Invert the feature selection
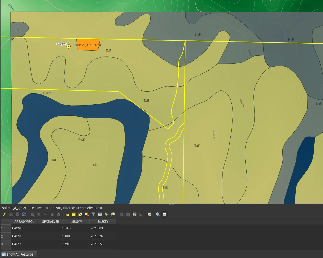323x258 pixels. point(80,214)
